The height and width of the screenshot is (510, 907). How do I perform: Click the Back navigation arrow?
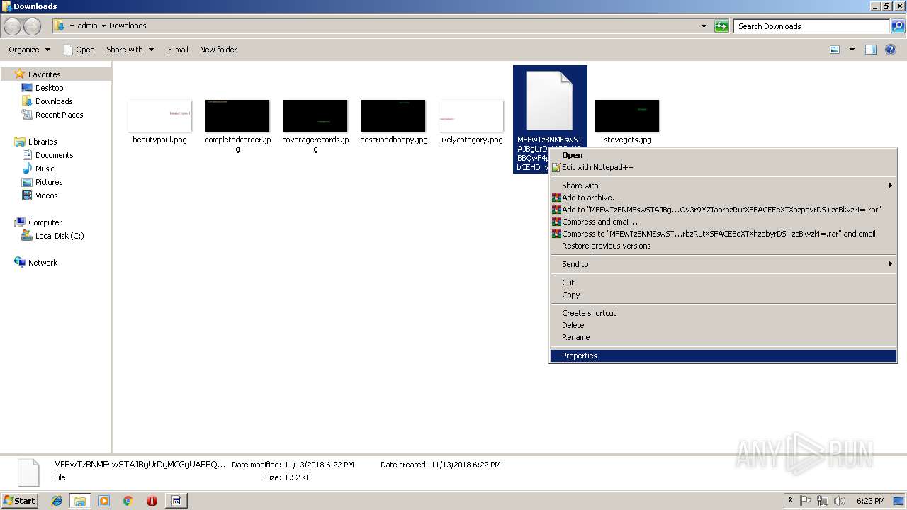(x=13, y=26)
